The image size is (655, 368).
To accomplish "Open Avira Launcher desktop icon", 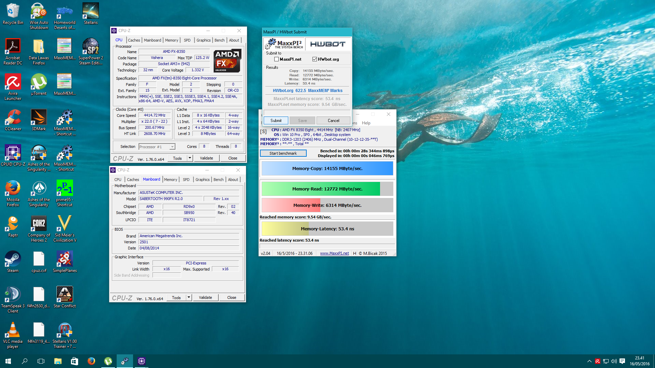I will coord(13,87).
